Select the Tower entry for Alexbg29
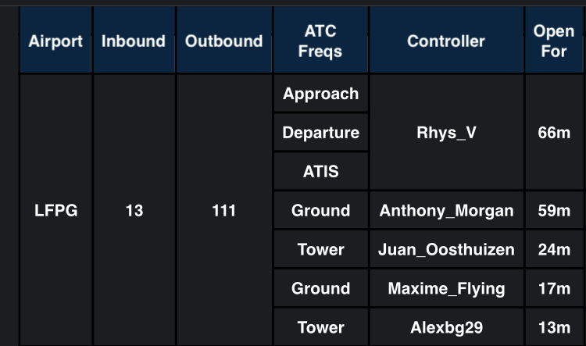 pos(320,328)
